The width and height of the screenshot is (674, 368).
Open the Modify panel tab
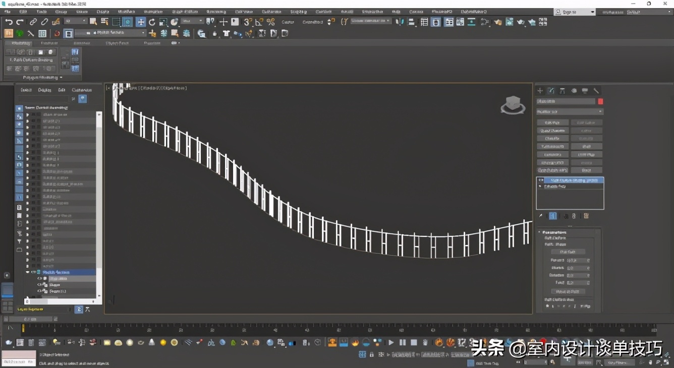coord(551,91)
